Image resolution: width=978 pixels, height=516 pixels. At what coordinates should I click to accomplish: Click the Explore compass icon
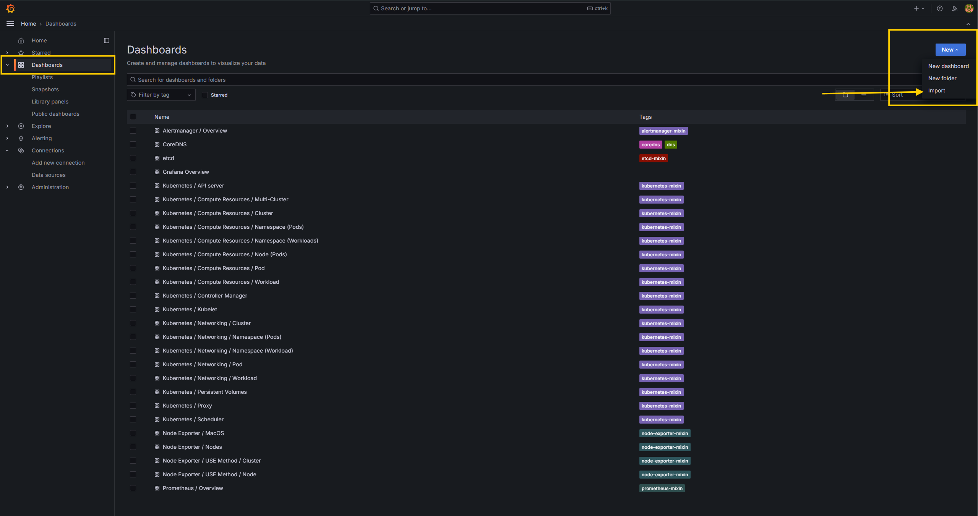tap(21, 126)
